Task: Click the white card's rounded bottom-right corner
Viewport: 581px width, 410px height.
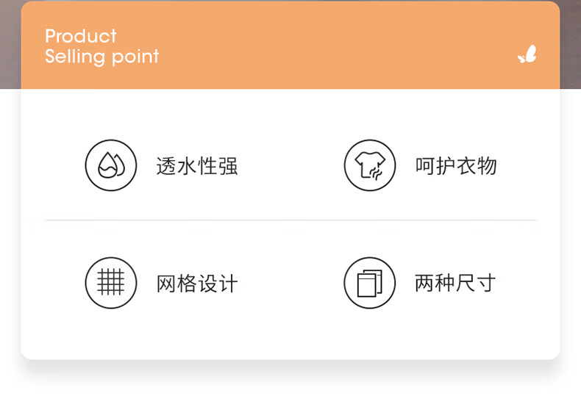Action: [553, 353]
